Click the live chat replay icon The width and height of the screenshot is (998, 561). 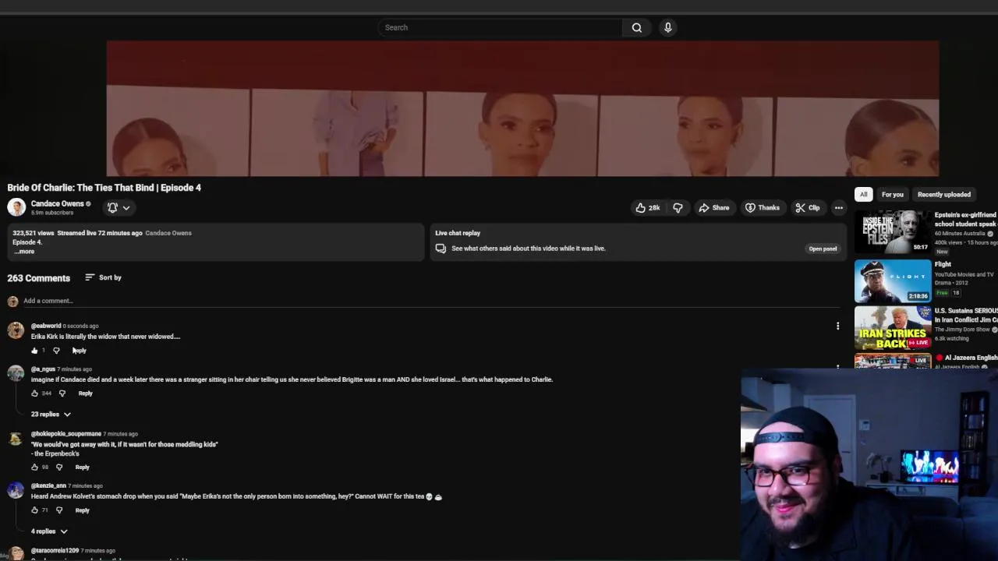(441, 249)
